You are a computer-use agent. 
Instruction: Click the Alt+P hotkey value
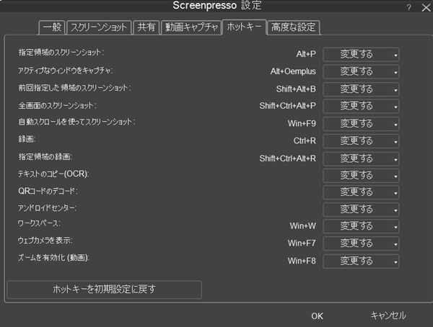(306, 54)
